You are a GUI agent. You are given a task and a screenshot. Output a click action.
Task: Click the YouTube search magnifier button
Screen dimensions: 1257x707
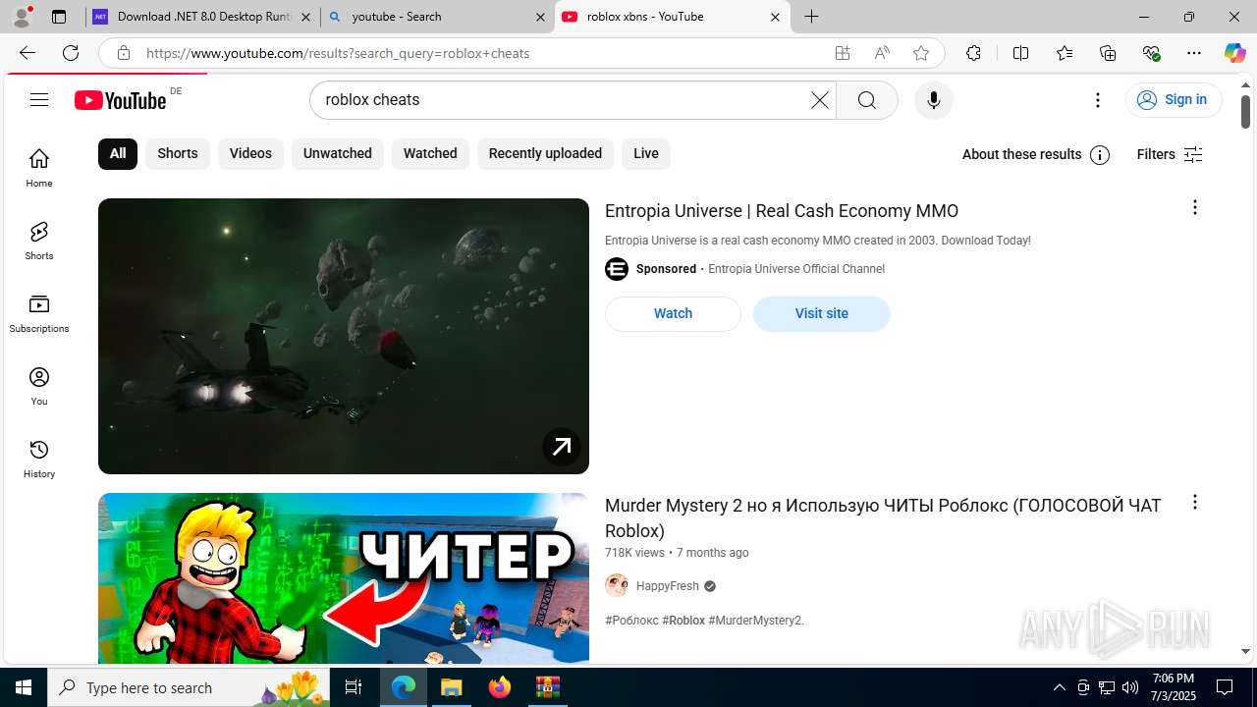(867, 100)
